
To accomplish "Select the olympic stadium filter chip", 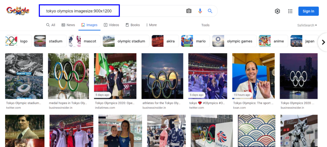I will pyautogui.click(x=126, y=41).
